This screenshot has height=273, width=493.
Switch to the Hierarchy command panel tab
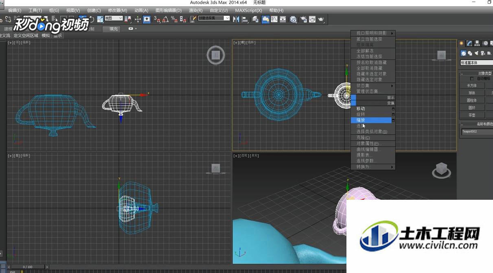pyautogui.click(x=477, y=43)
